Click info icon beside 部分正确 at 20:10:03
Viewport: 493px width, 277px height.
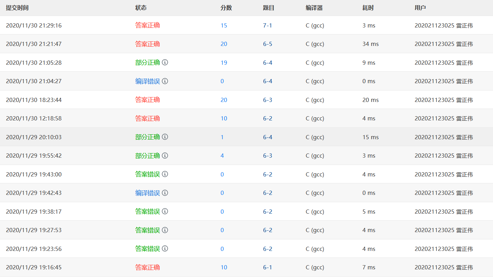coord(165,137)
